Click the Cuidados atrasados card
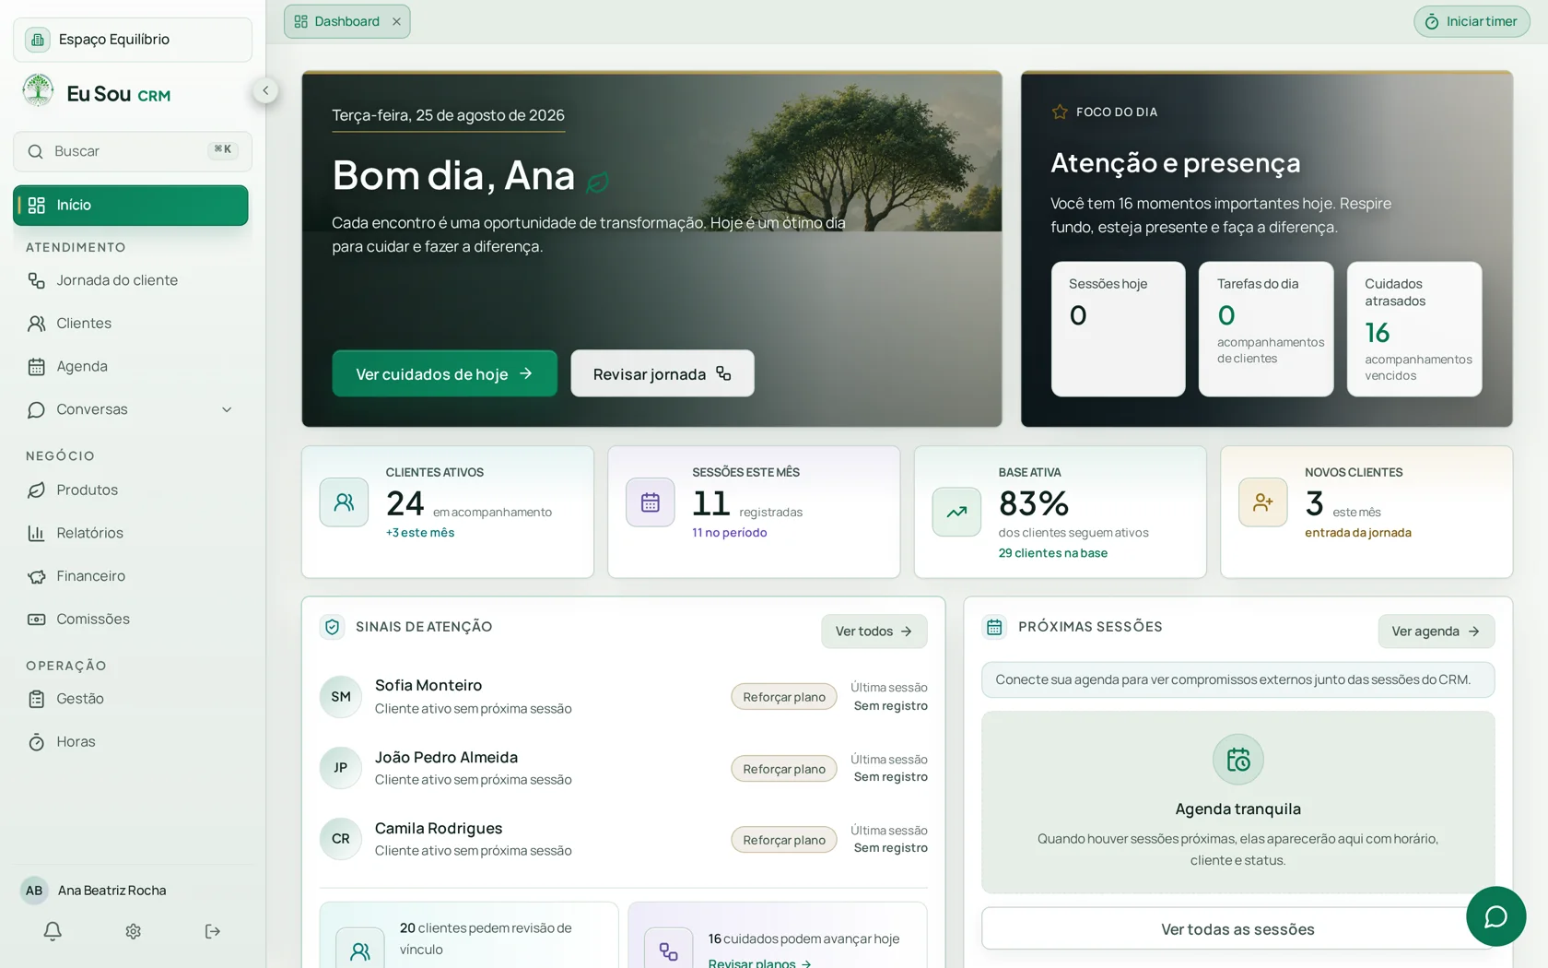 pyautogui.click(x=1414, y=329)
